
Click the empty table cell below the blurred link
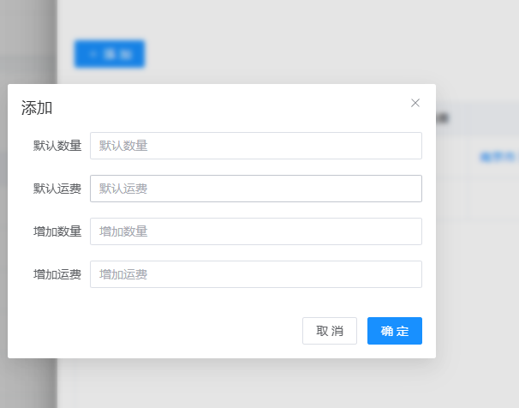click(x=493, y=198)
